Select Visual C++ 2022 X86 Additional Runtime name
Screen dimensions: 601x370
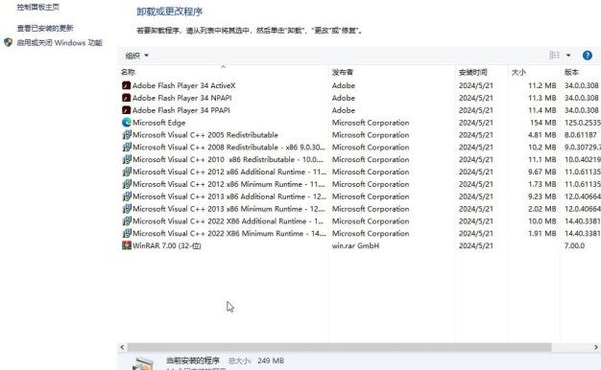[228, 221]
